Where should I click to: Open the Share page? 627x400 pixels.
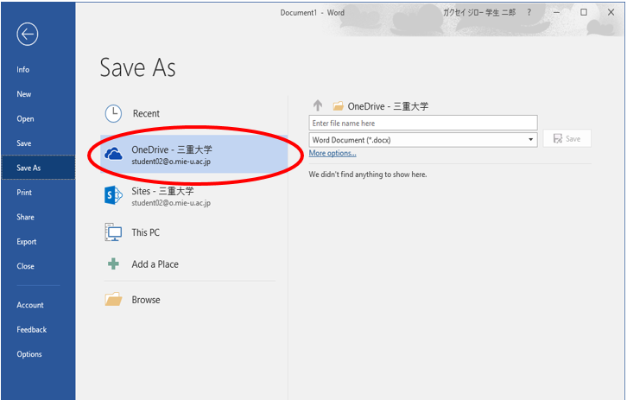[25, 217]
